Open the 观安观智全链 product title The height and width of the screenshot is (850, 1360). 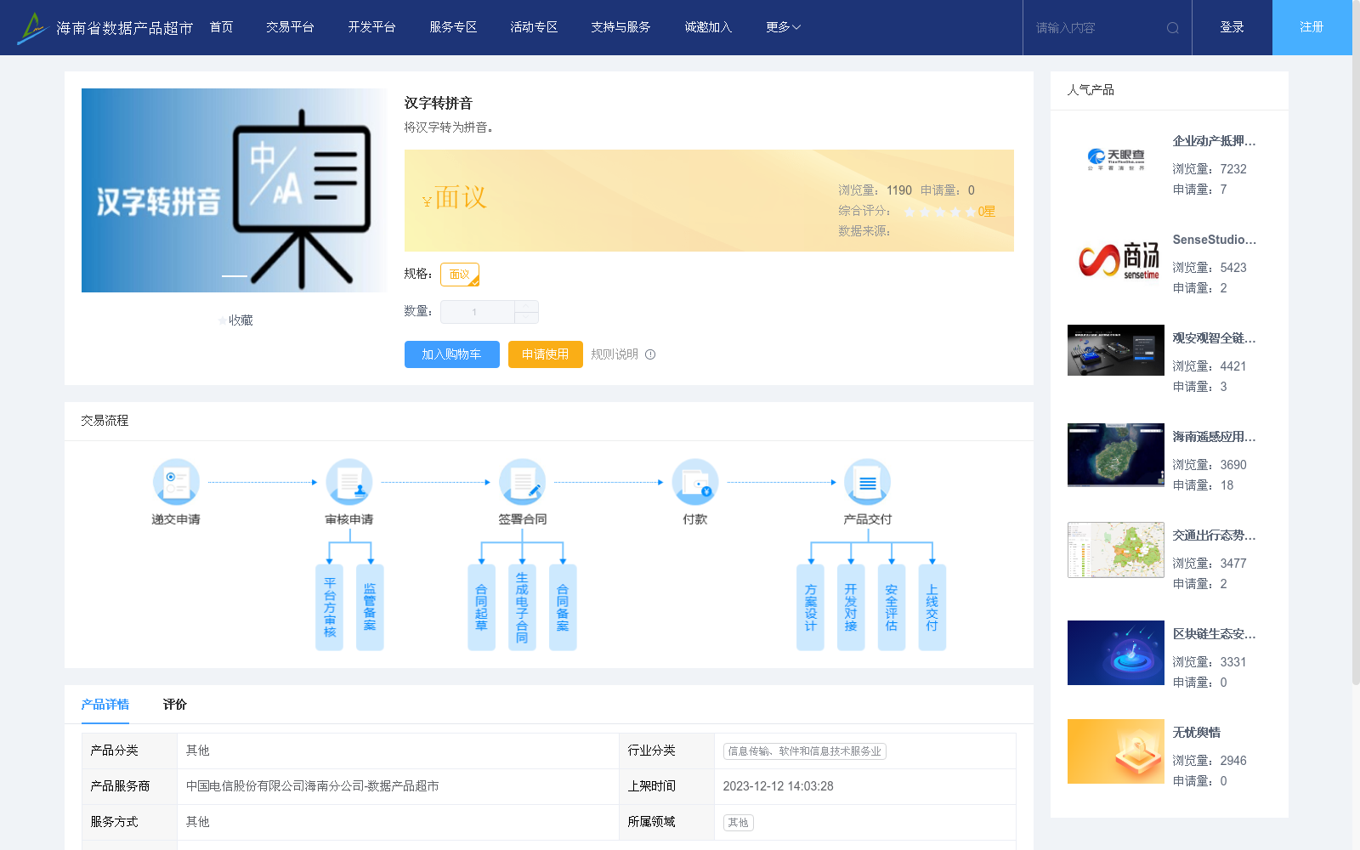click(x=1215, y=338)
